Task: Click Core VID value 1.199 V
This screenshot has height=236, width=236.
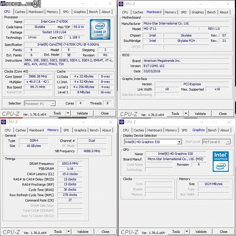Action: (x=75, y=37)
